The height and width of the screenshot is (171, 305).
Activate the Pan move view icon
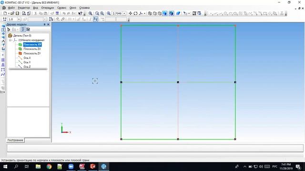[x=130, y=13]
